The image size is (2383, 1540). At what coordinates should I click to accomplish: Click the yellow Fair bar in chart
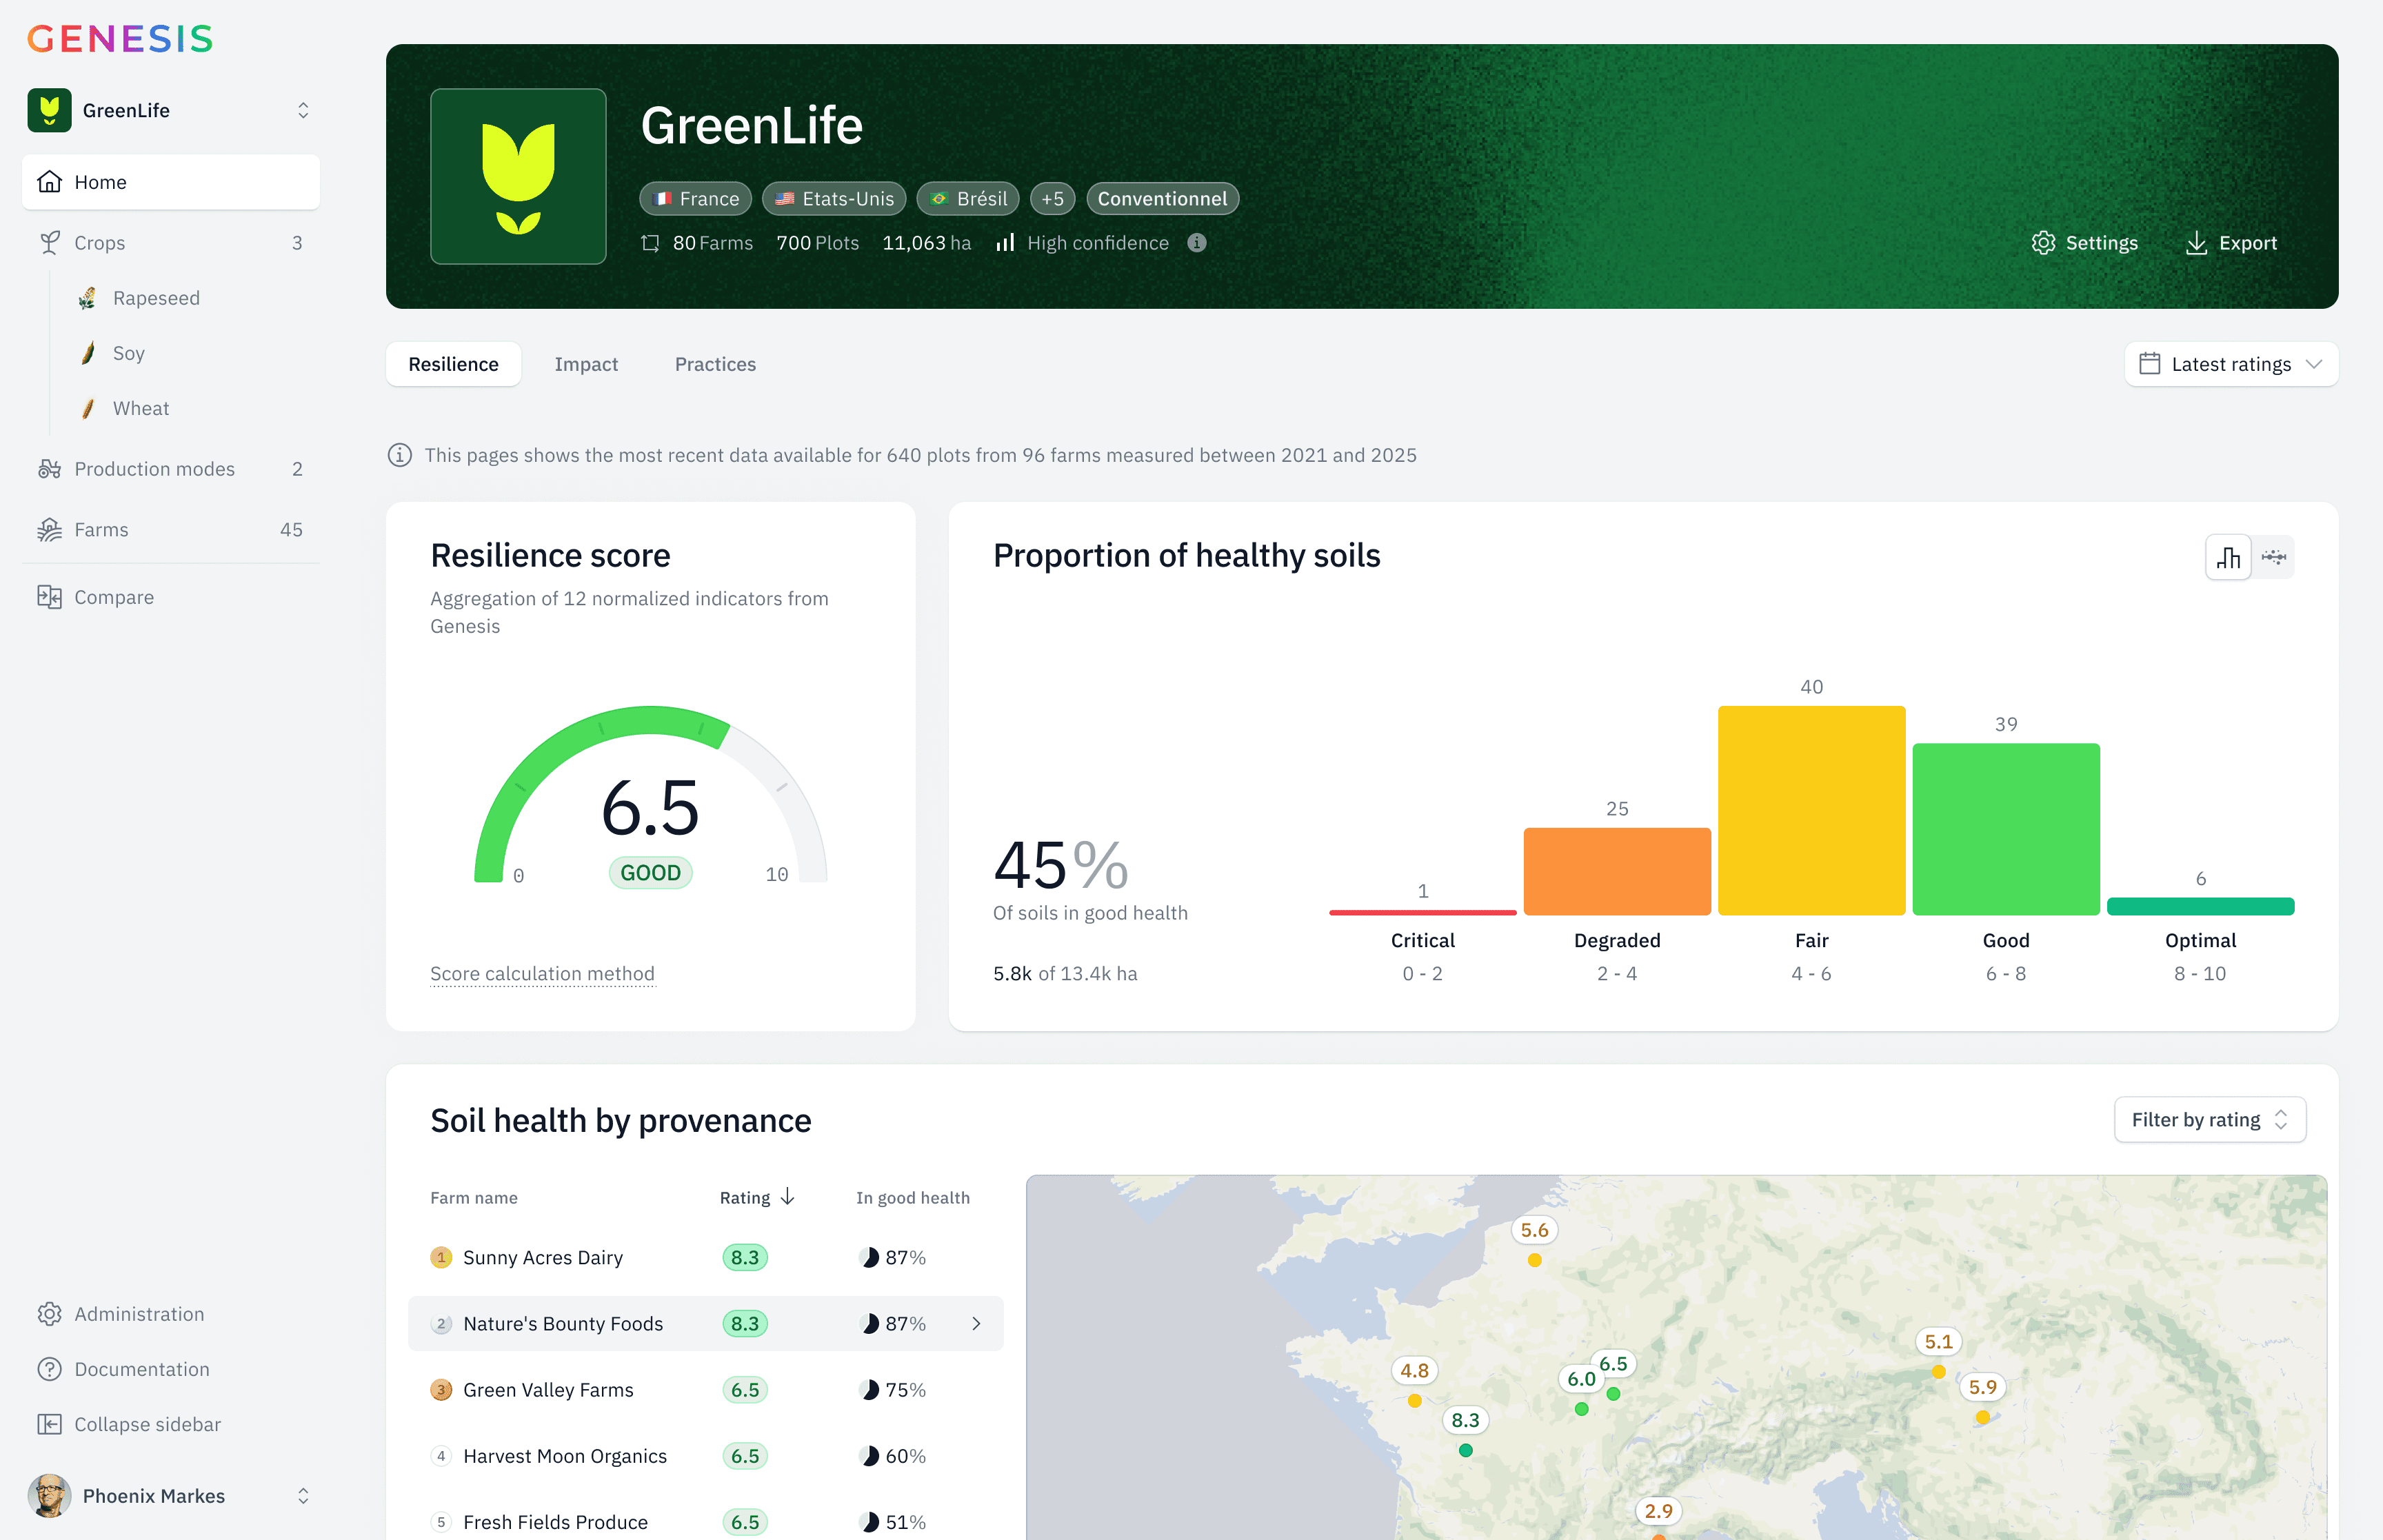click(1811, 810)
